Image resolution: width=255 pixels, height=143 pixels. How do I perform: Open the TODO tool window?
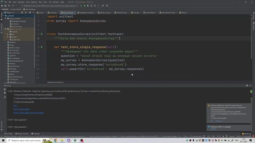pos(9,134)
